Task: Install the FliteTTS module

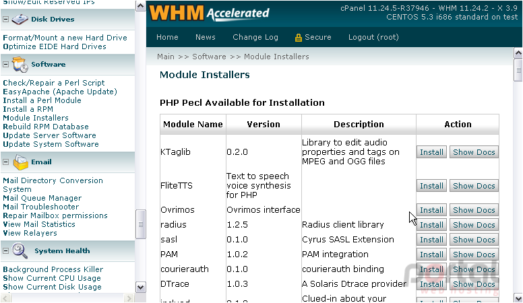Action: click(431, 186)
